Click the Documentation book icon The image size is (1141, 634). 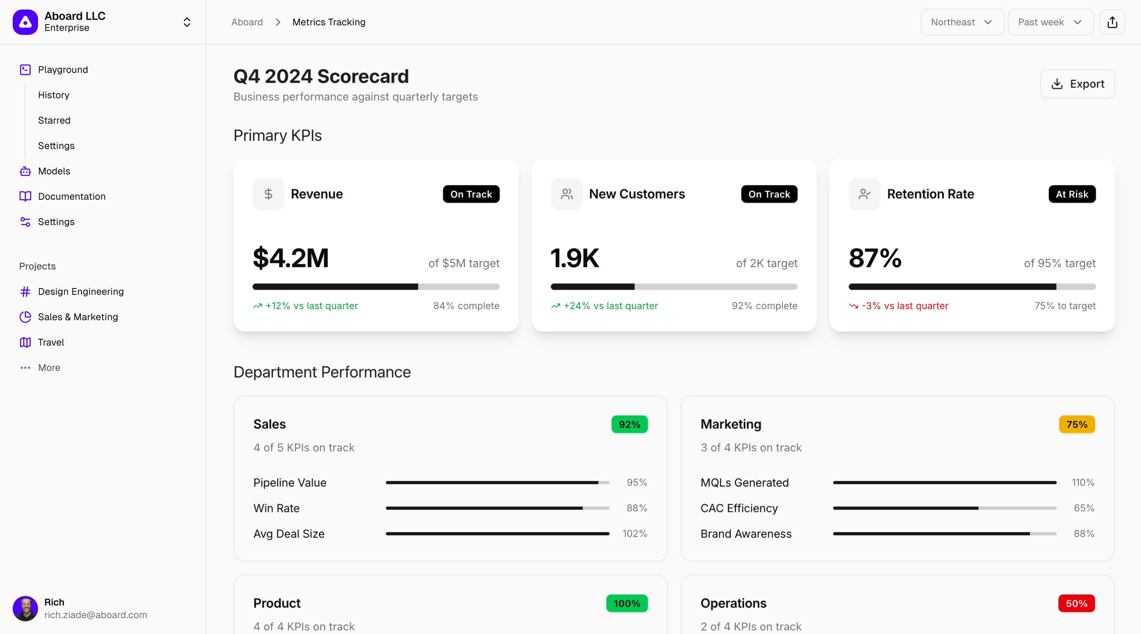[x=25, y=196]
